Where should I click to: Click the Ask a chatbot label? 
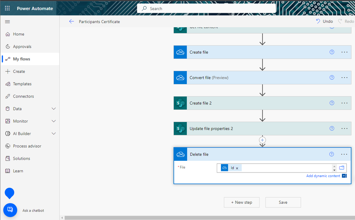tap(33, 210)
